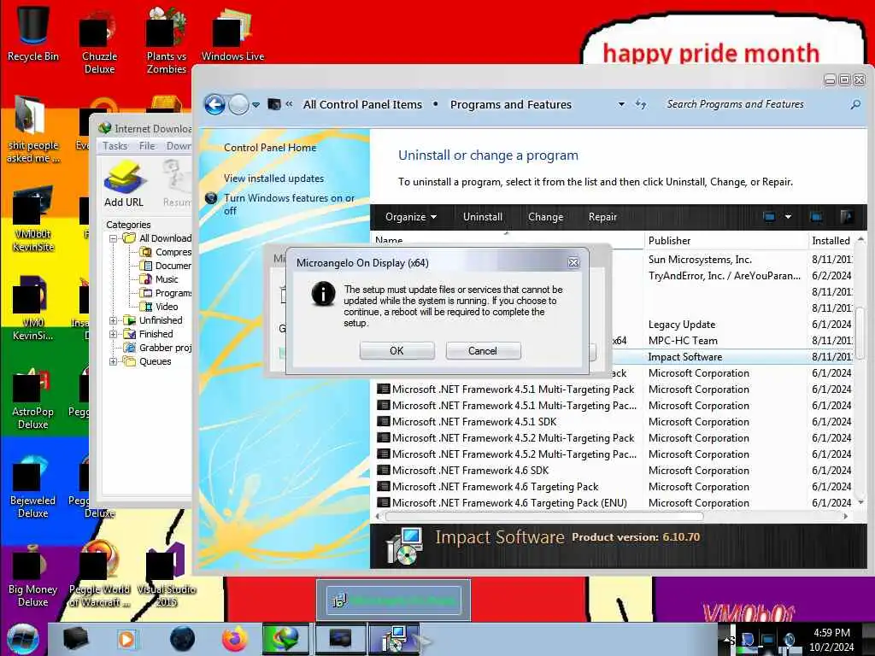The height and width of the screenshot is (656, 875).
Task: Click the refresh icon beside the address bar
Action: (641, 104)
